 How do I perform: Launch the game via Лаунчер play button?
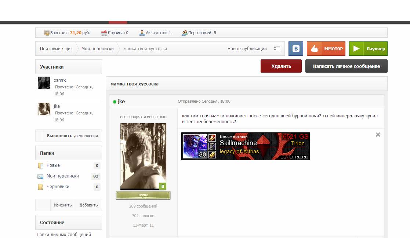[368, 49]
